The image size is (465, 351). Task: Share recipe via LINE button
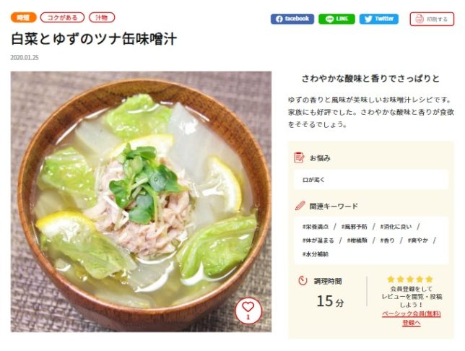point(336,19)
